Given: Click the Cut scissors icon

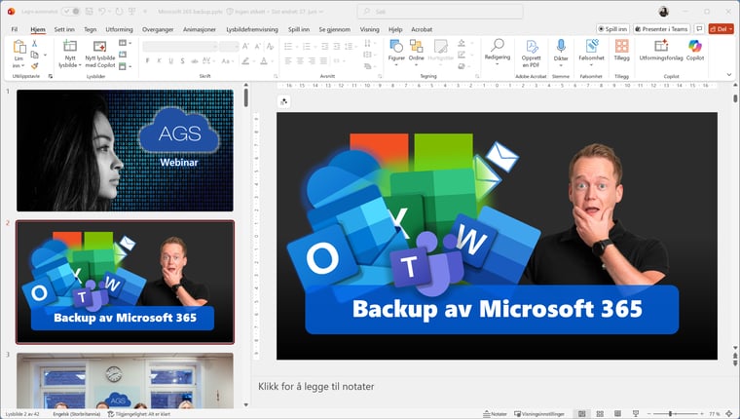Looking at the screenshot, I should click(x=34, y=44).
